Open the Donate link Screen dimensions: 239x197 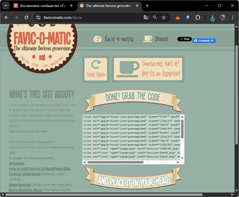(162, 39)
